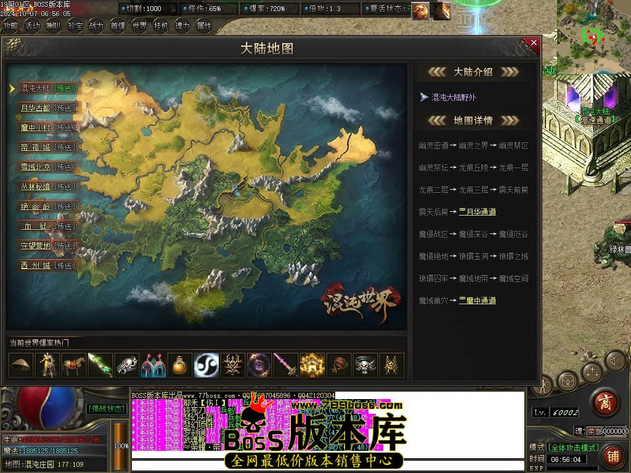This screenshot has width=631, height=473.
Task: Expand the 地图详情 section header
Action: (473, 121)
